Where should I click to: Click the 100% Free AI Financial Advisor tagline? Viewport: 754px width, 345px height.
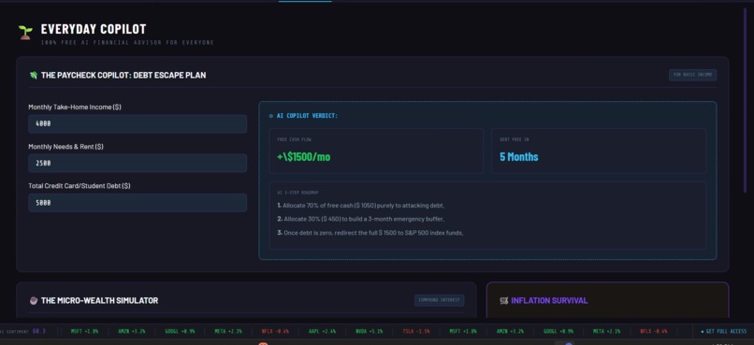pyautogui.click(x=127, y=43)
